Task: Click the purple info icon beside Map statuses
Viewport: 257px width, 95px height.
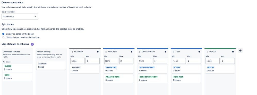Action: [x=32, y=44]
